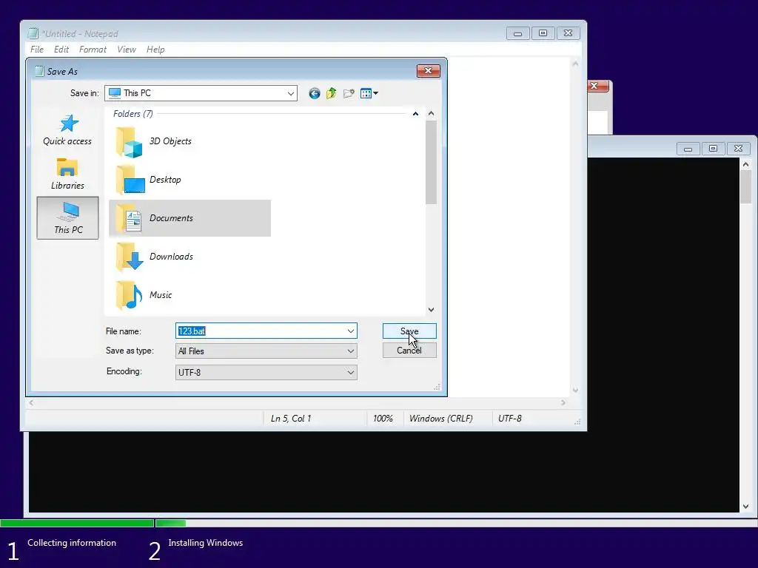Click 'UTF-8' in Notepad status bar
The image size is (758, 568).
click(510, 419)
